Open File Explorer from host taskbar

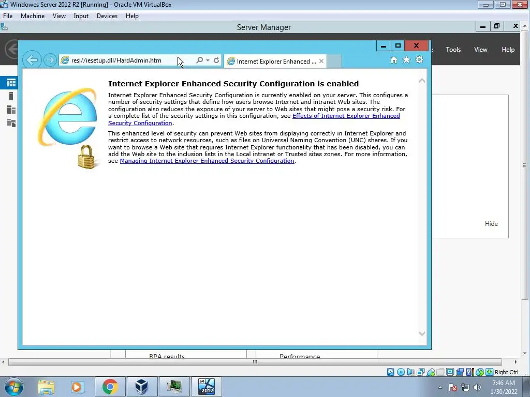(46, 387)
